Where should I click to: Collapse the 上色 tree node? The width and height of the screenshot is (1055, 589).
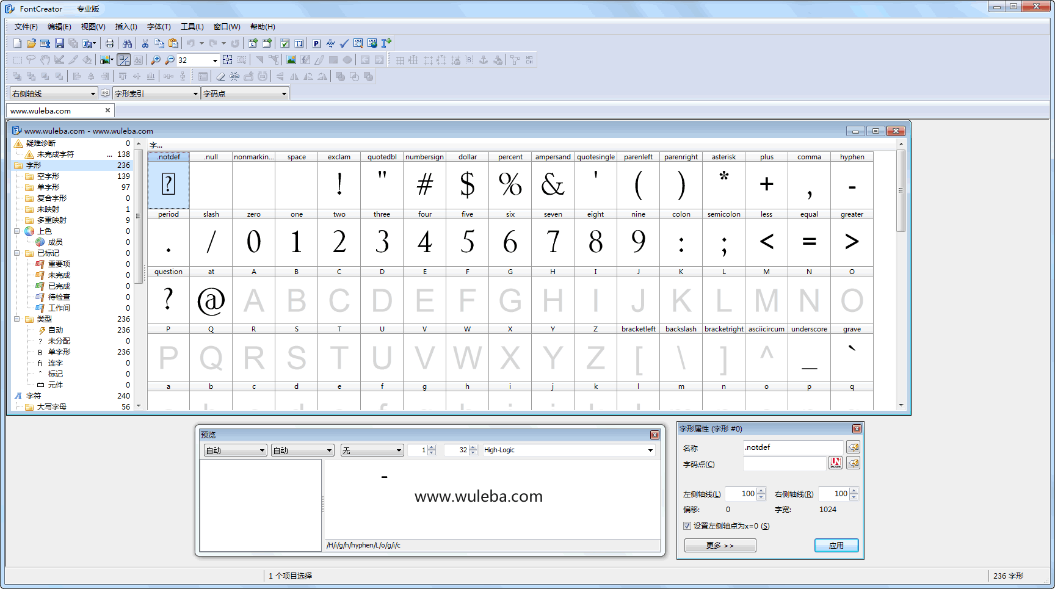pyautogui.click(x=17, y=231)
